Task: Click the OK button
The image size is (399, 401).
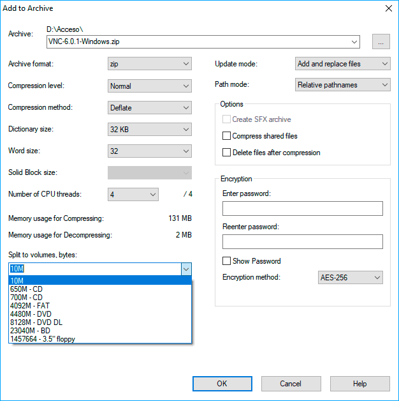Action: 222,384
